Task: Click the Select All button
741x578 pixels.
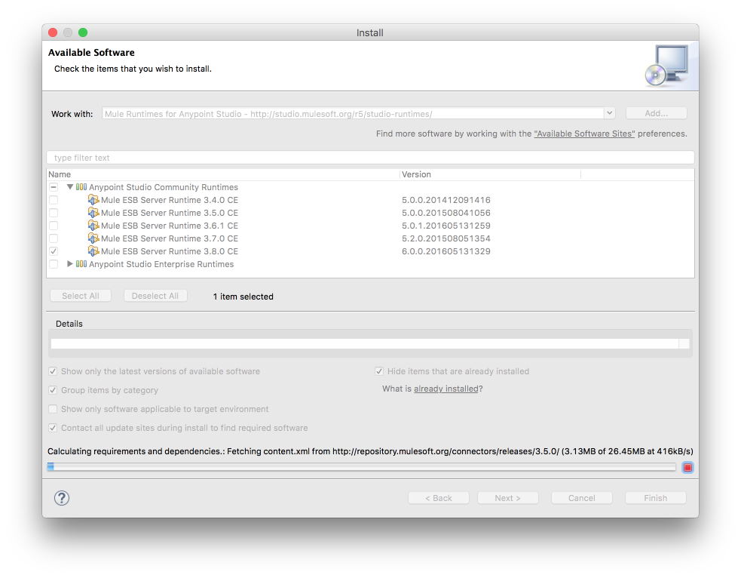Action: coord(81,296)
